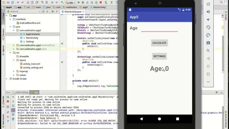Image resolution: width=229 pixels, height=129 pixels.
Task: Switch to the AVD: Testing run tab
Action: click(21, 92)
